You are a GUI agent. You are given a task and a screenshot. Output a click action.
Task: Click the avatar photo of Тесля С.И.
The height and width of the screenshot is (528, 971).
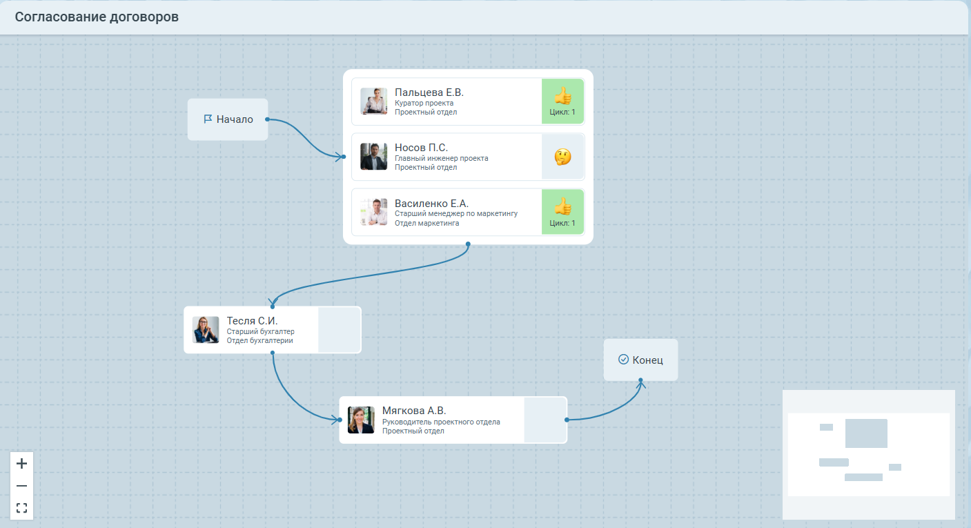point(206,330)
